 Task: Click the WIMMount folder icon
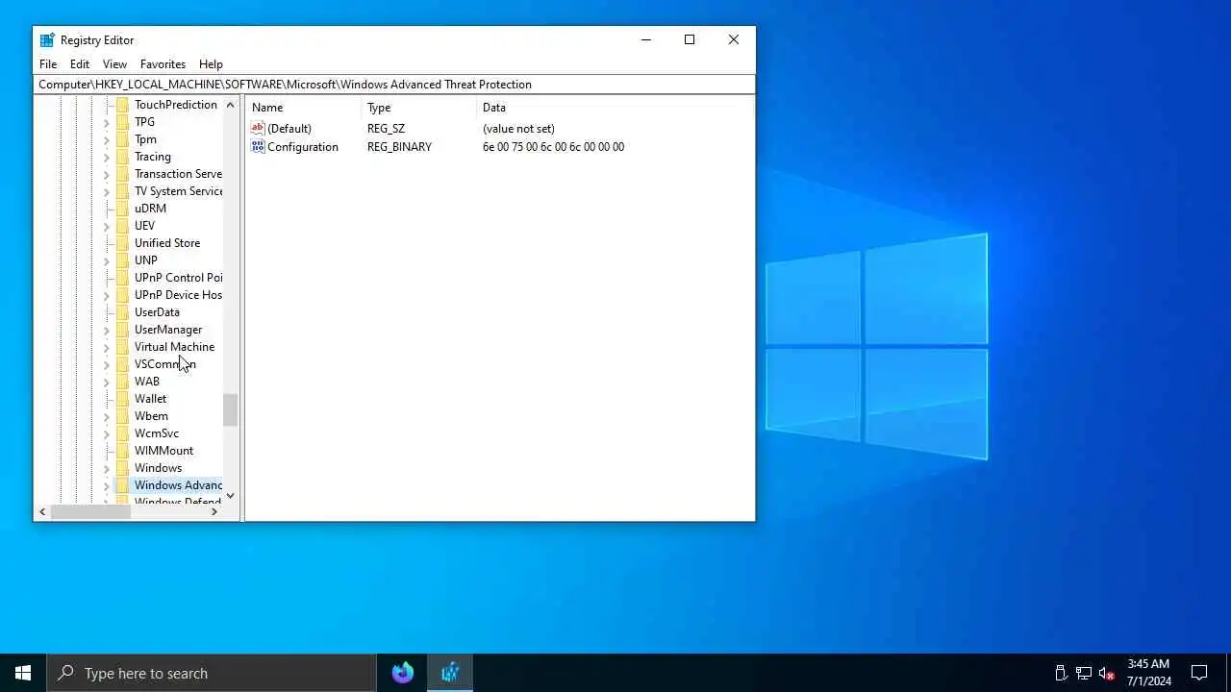tap(122, 451)
